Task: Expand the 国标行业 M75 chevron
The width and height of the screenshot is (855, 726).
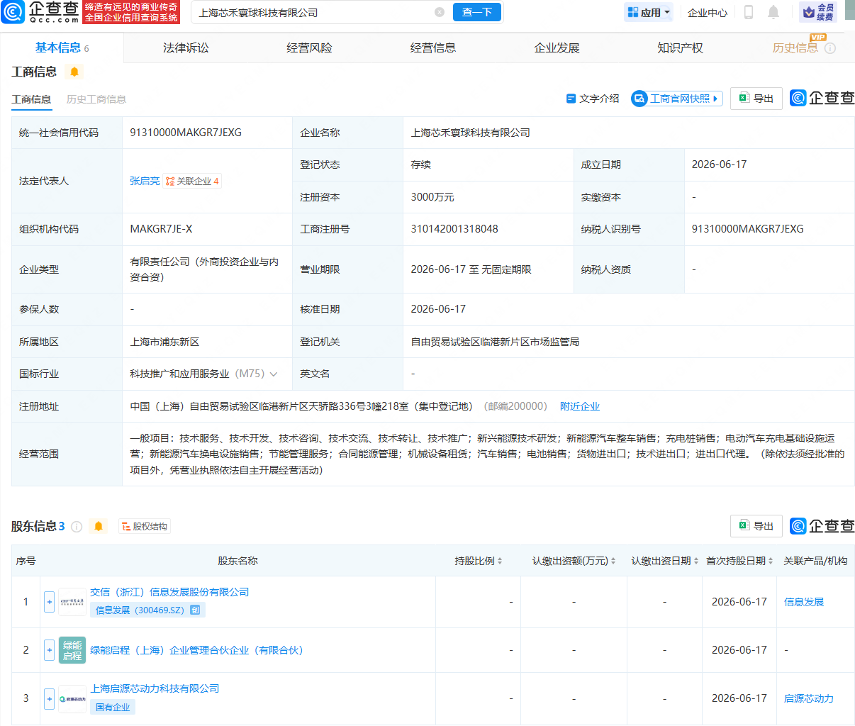Action: 274,374
